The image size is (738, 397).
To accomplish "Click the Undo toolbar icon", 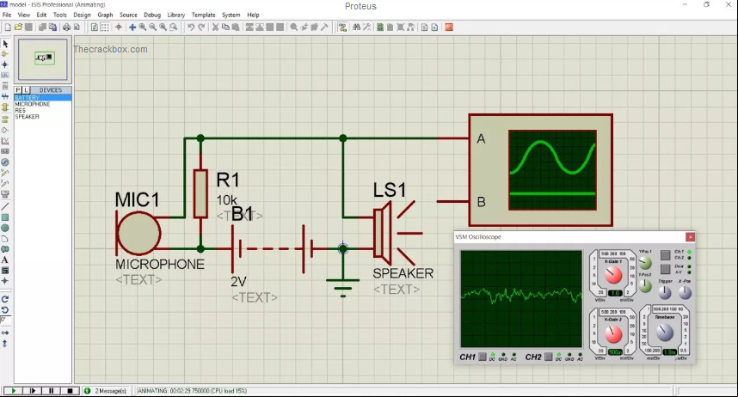I will (191, 27).
